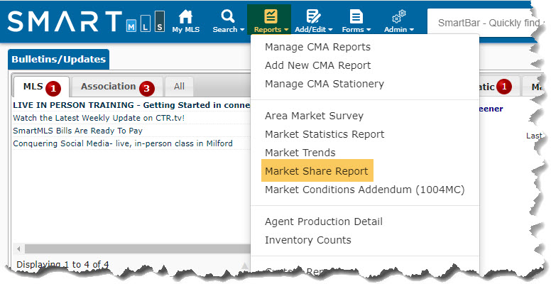This screenshot has width=551, height=284.
Task: Open LIVE IN PERSON TRAINING bulletin
Action: point(131,105)
